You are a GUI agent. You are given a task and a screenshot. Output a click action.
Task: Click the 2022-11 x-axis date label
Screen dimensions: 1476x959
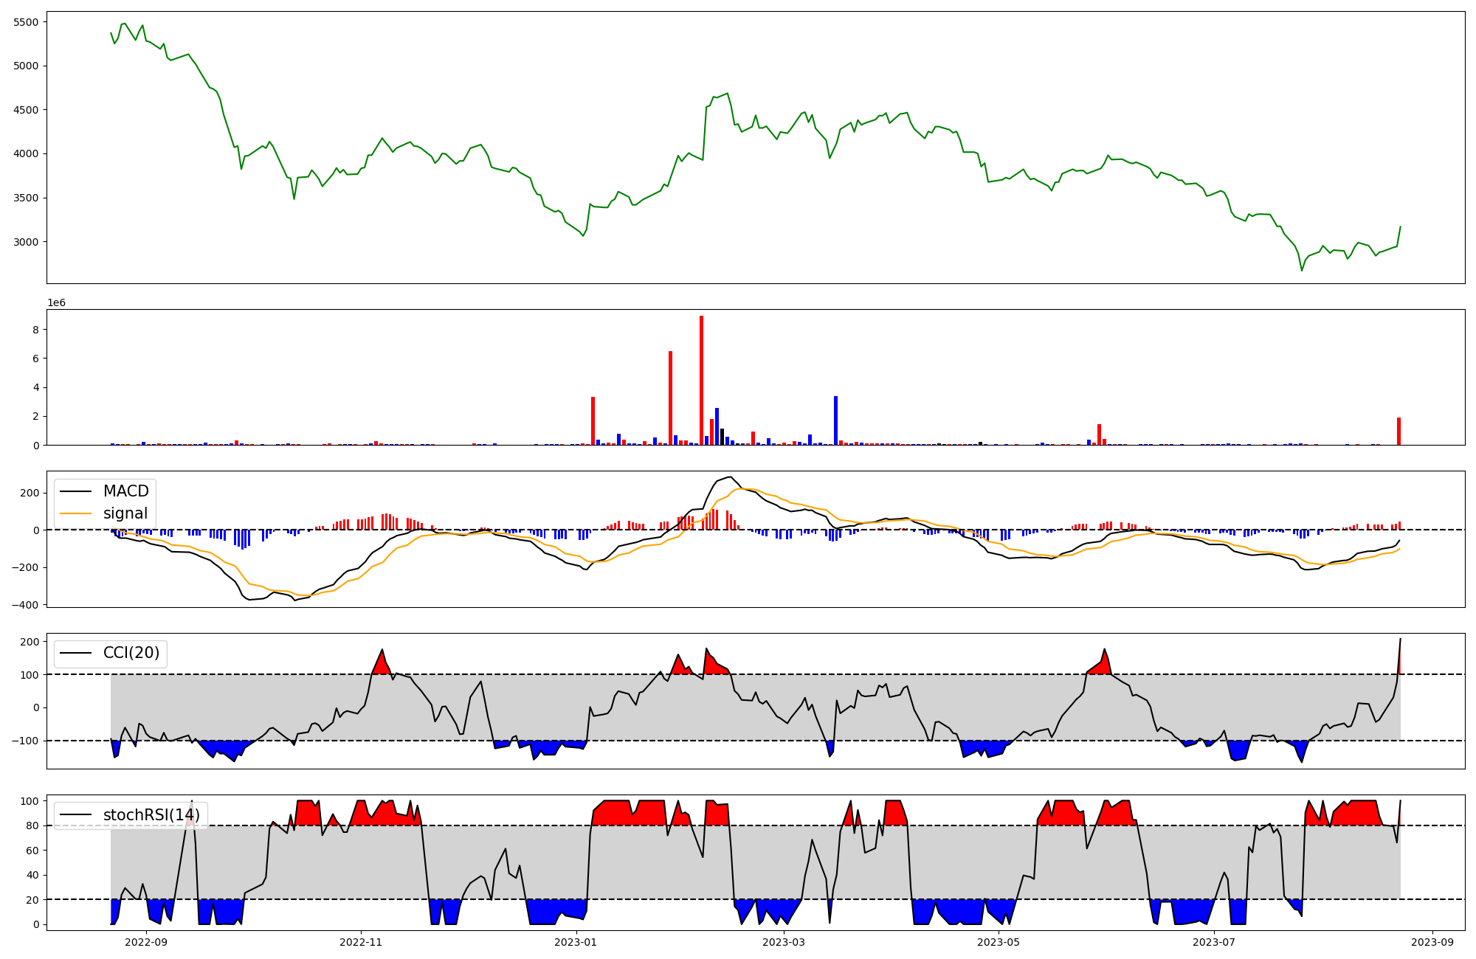[x=361, y=942]
